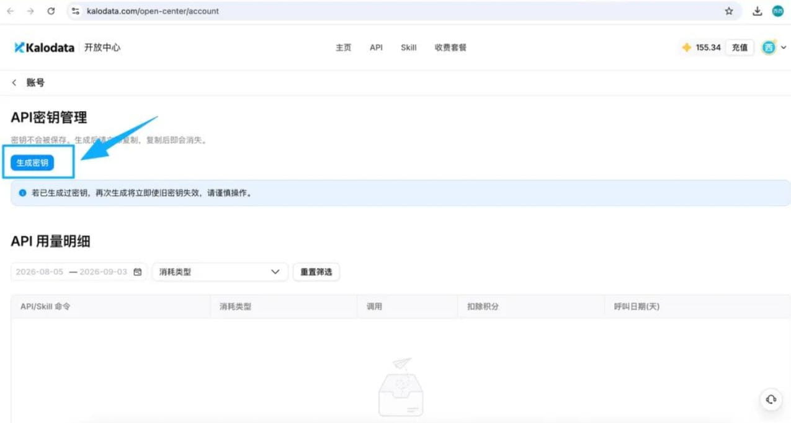
Task: Click back chevron beside 账号
Action: point(14,82)
